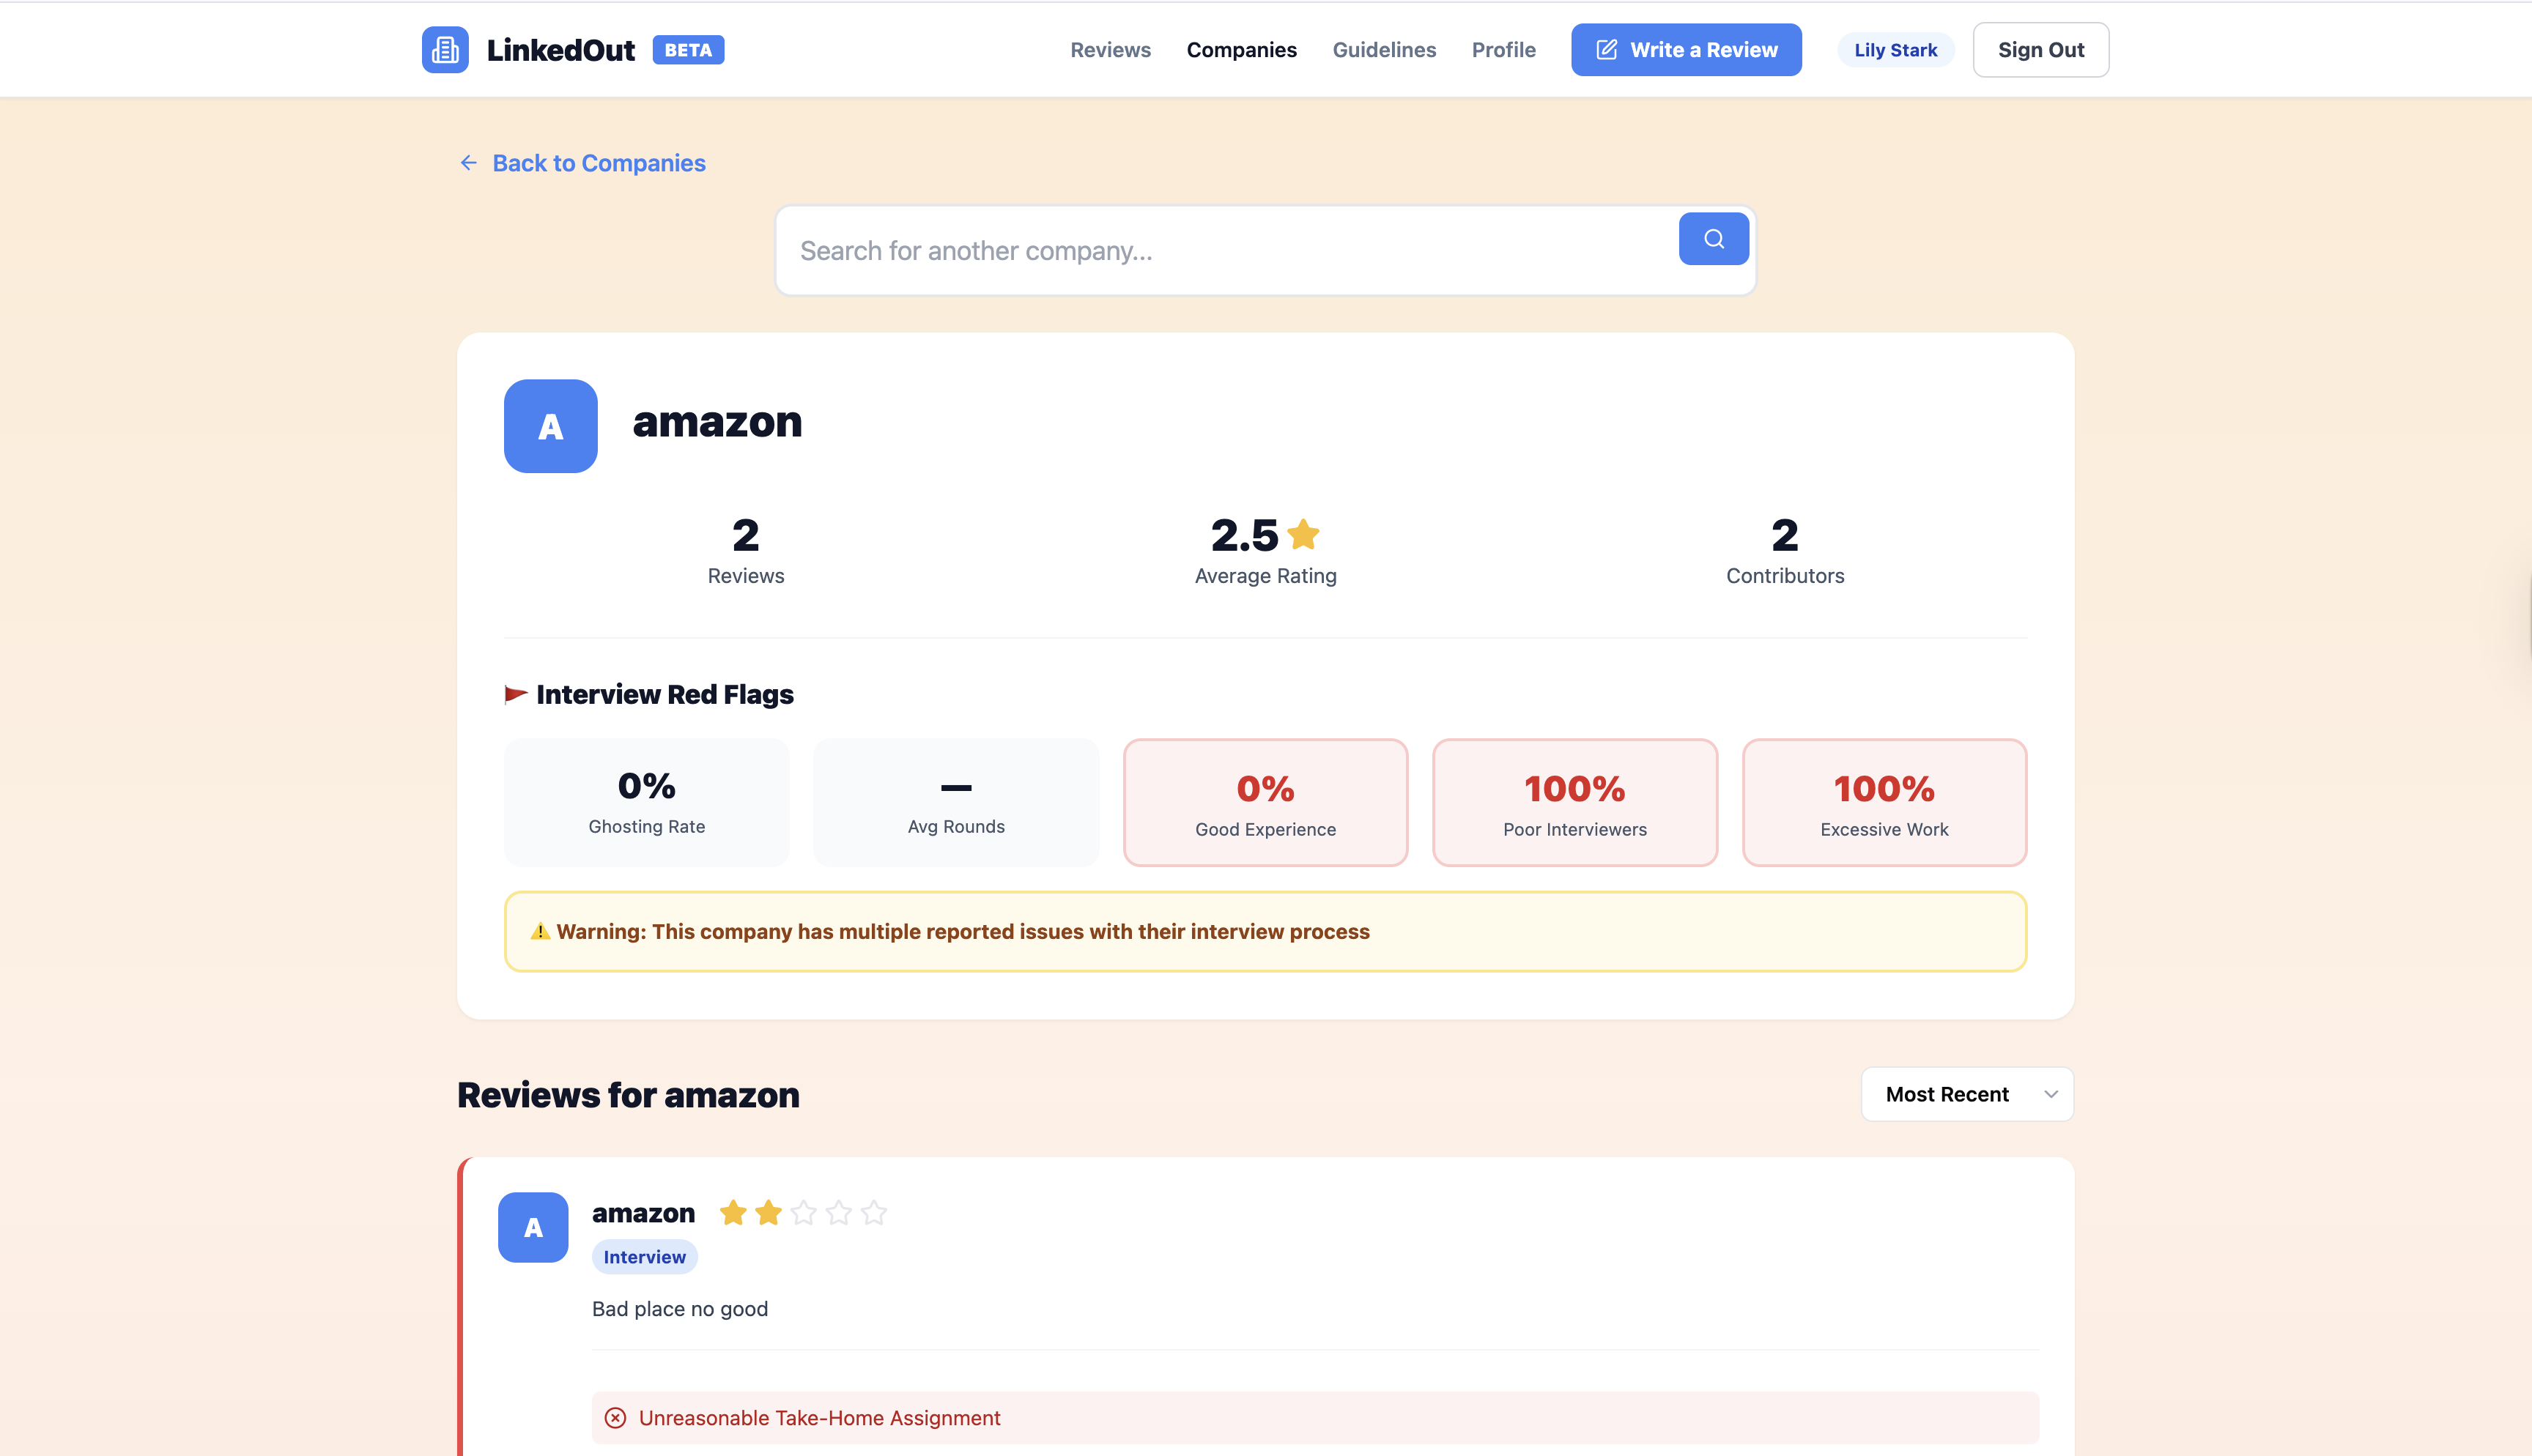Go to the Guidelines page
Viewport: 2532px width, 1456px height.
tap(1383, 50)
